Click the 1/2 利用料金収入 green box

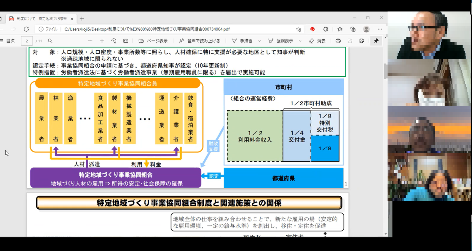(x=255, y=136)
